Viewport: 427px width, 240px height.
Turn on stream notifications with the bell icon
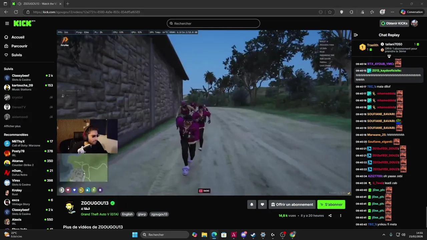click(252, 205)
